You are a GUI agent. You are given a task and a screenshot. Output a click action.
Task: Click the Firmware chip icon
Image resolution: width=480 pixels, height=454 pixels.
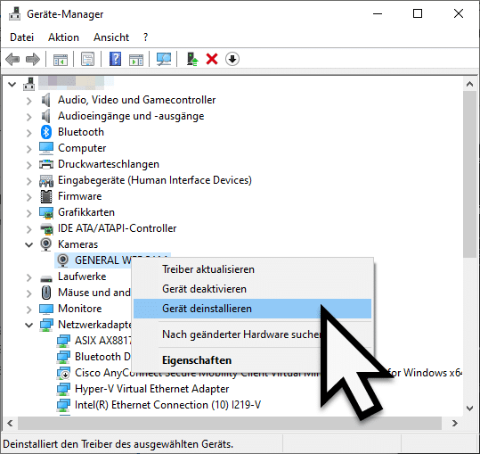(x=46, y=196)
